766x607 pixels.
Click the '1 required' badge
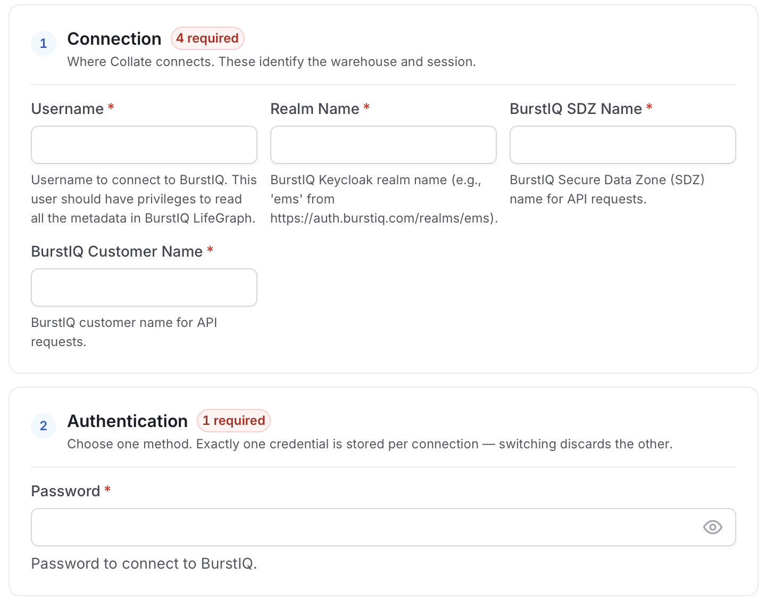[234, 421]
